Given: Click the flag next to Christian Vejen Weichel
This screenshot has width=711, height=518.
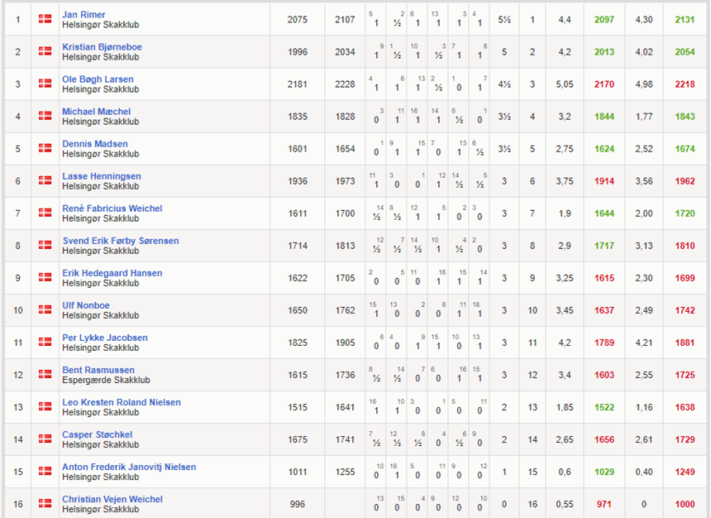Looking at the screenshot, I should [x=45, y=503].
